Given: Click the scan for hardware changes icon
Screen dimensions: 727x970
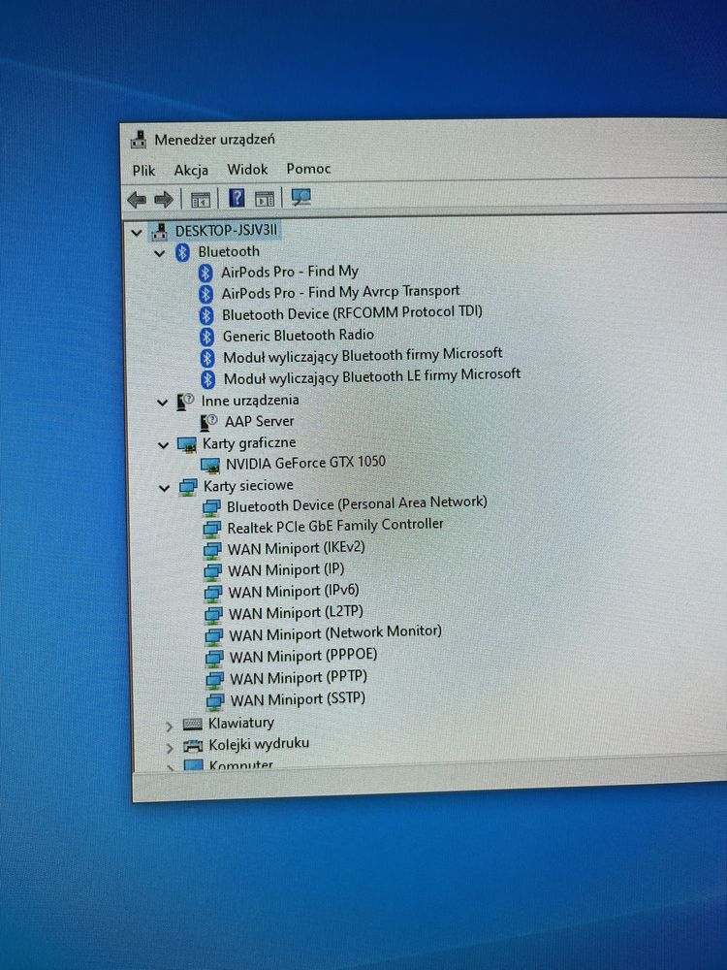Looking at the screenshot, I should 301,197.
